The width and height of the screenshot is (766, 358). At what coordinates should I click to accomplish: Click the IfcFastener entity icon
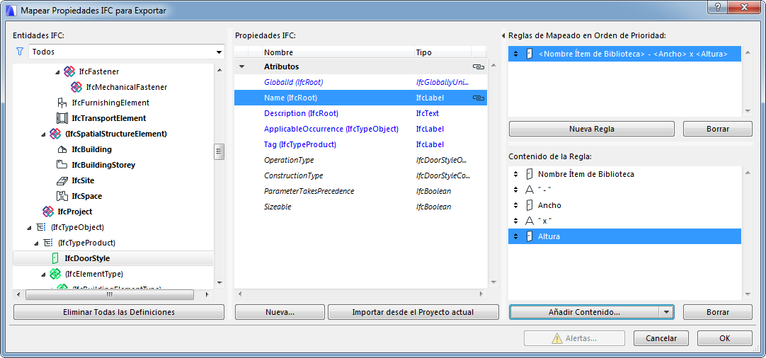(69, 71)
